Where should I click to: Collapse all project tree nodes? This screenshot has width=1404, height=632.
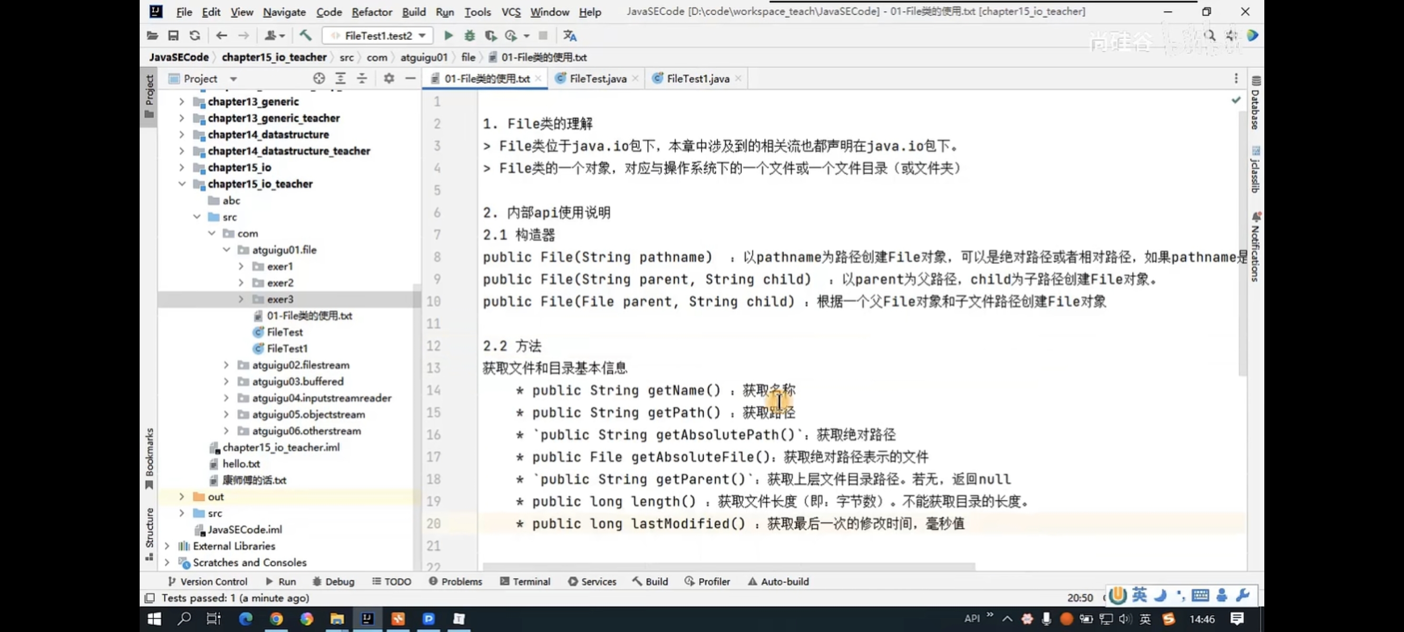(362, 78)
